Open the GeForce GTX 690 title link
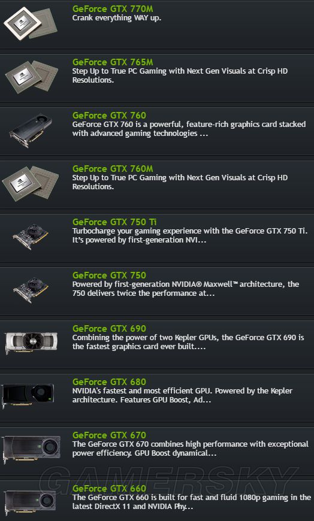Image resolution: width=314 pixels, height=521 pixels. click(109, 328)
